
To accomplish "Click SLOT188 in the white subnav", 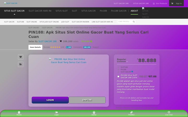I will coord(20,22).
